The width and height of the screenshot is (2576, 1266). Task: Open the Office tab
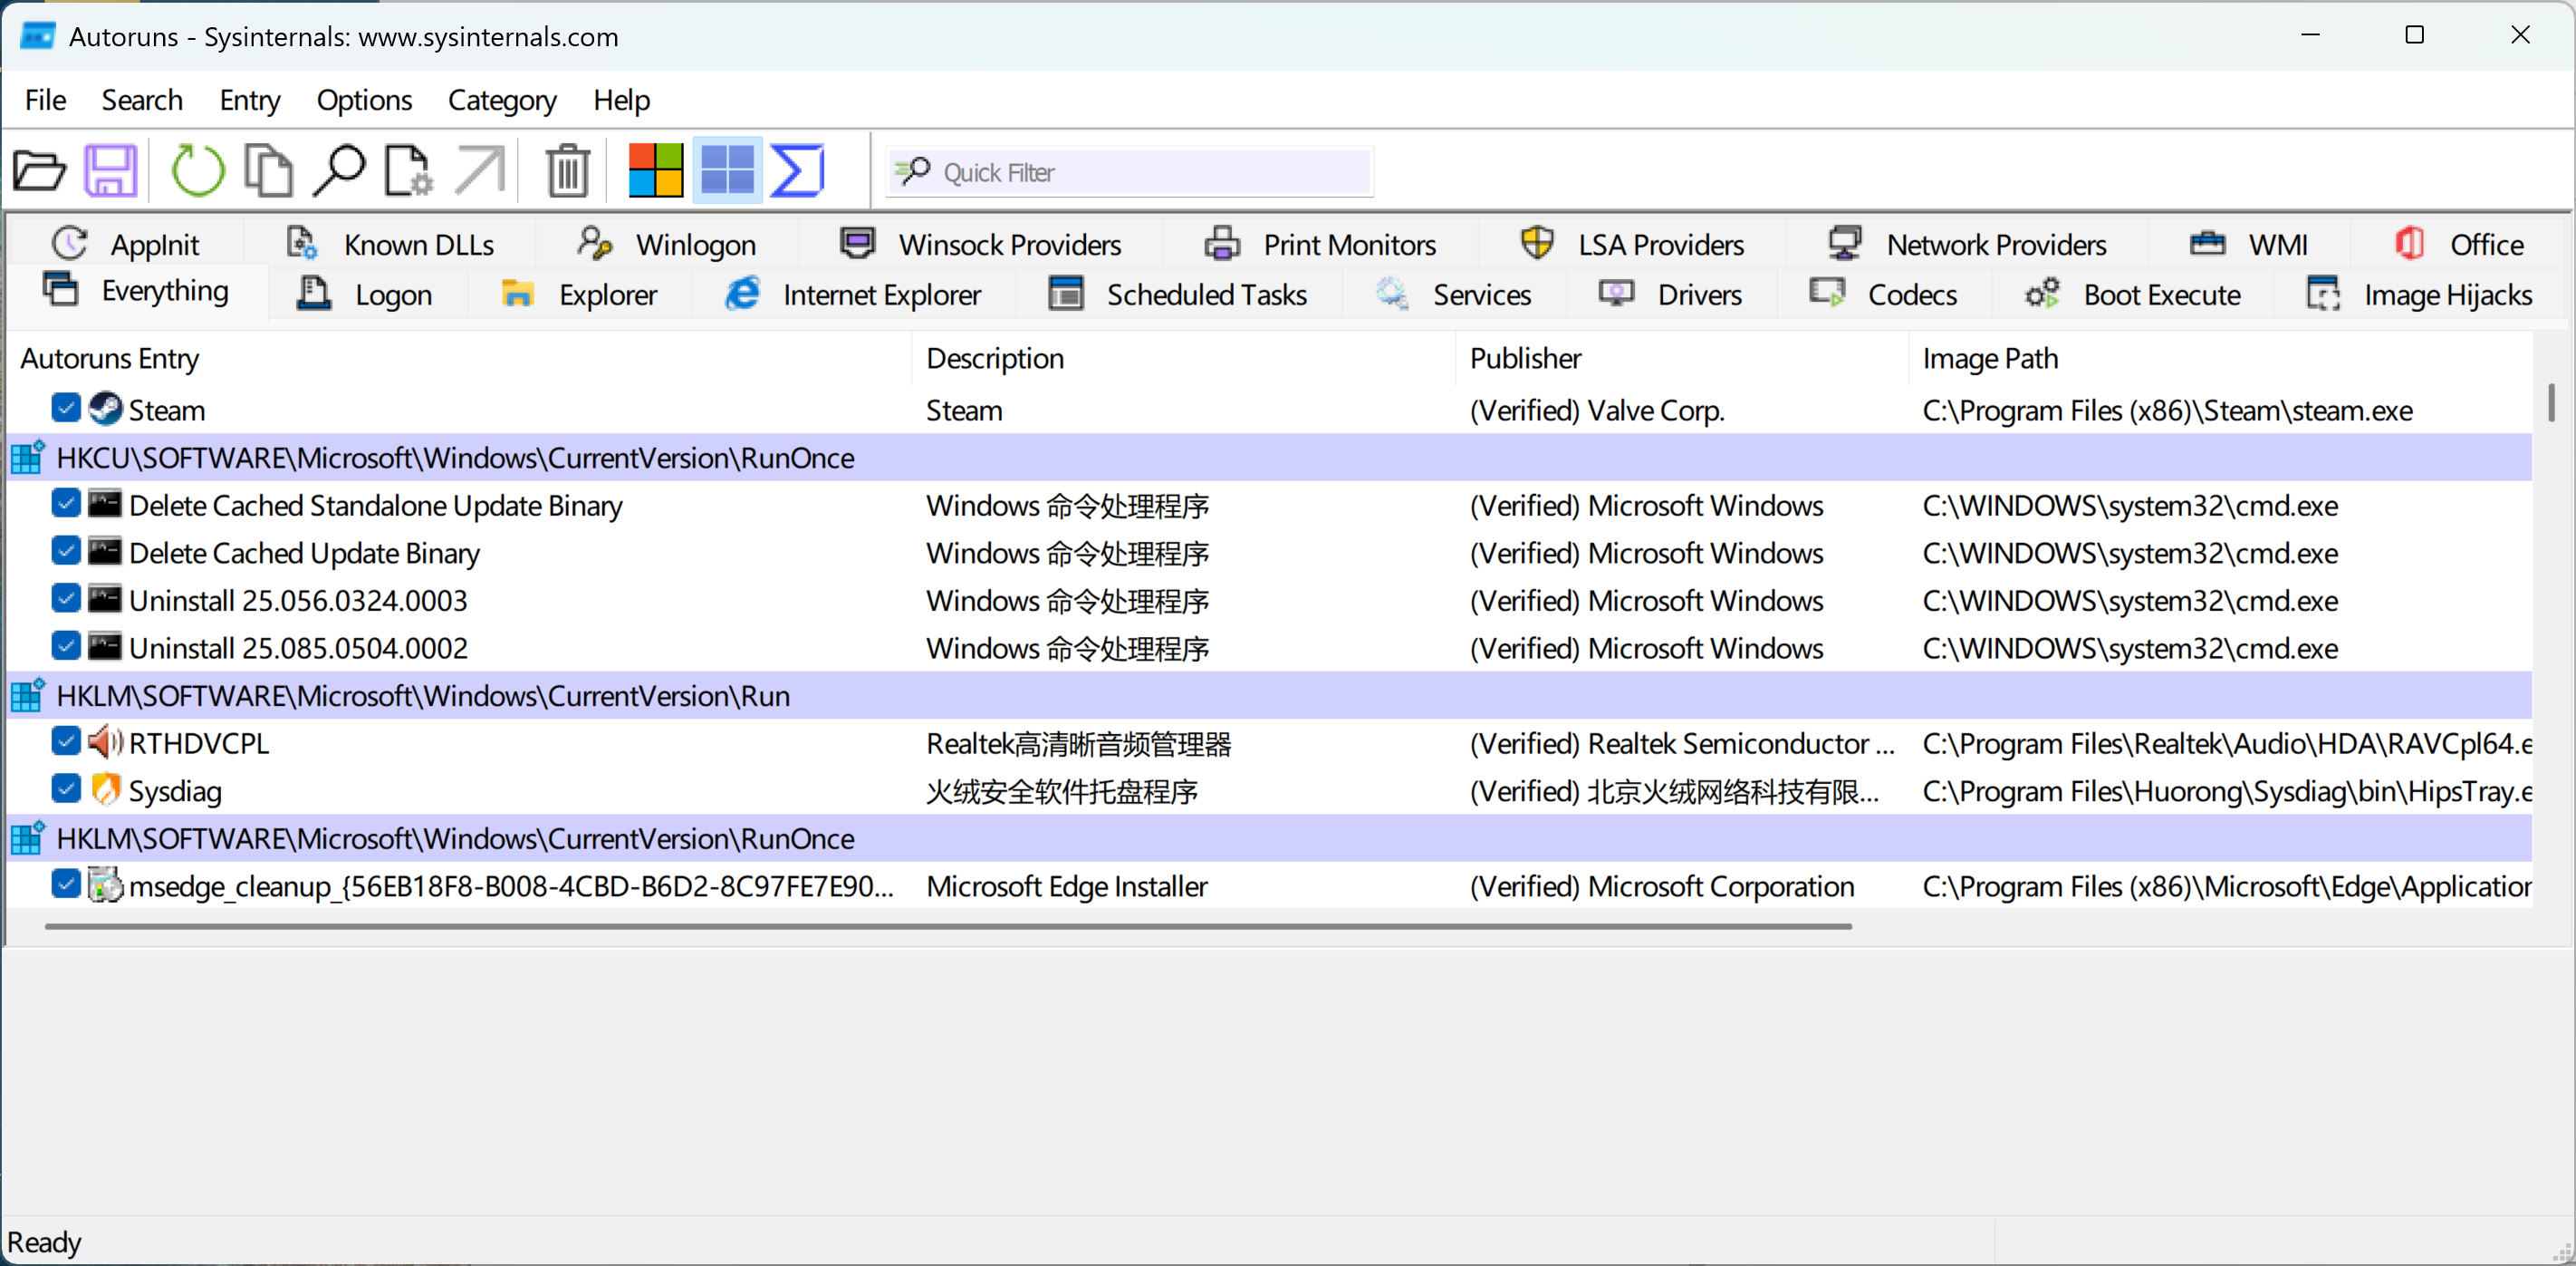pyautogui.click(x=2459, y=244)
